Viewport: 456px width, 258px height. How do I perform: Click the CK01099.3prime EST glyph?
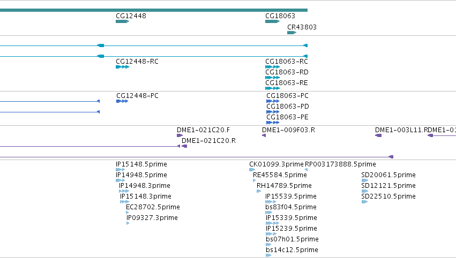pos(252,170)
